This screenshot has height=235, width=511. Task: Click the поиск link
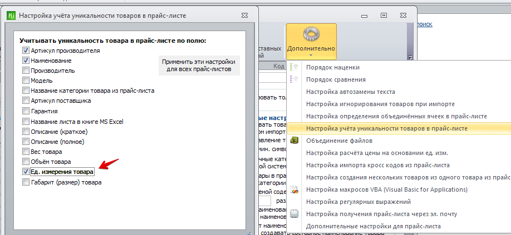pos(424,24)
